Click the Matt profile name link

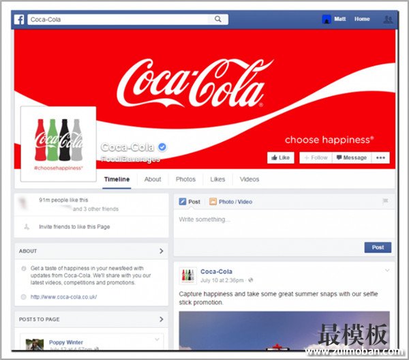[x=340, y=19]
